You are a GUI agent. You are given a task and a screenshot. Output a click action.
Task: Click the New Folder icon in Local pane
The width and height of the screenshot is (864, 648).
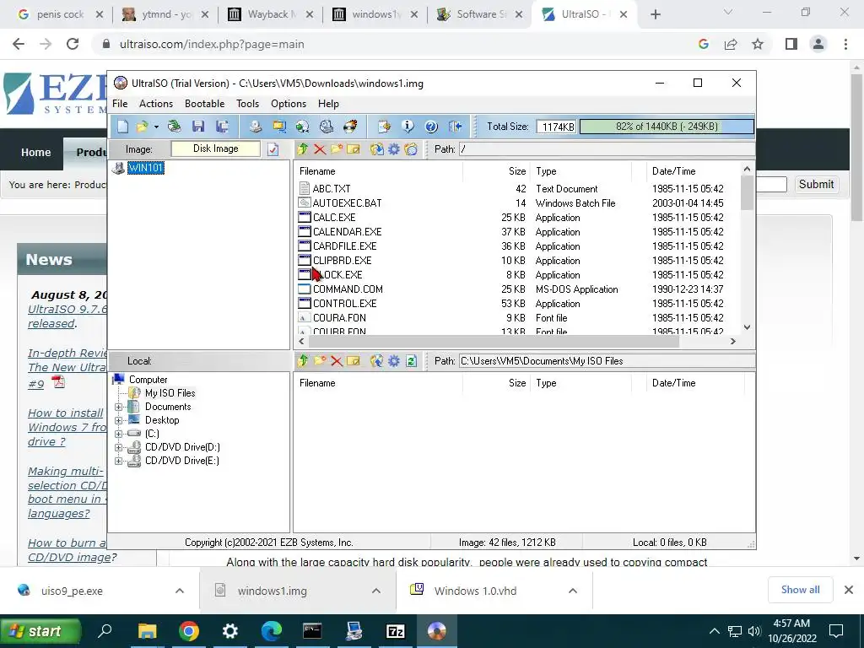coord(320,361)
